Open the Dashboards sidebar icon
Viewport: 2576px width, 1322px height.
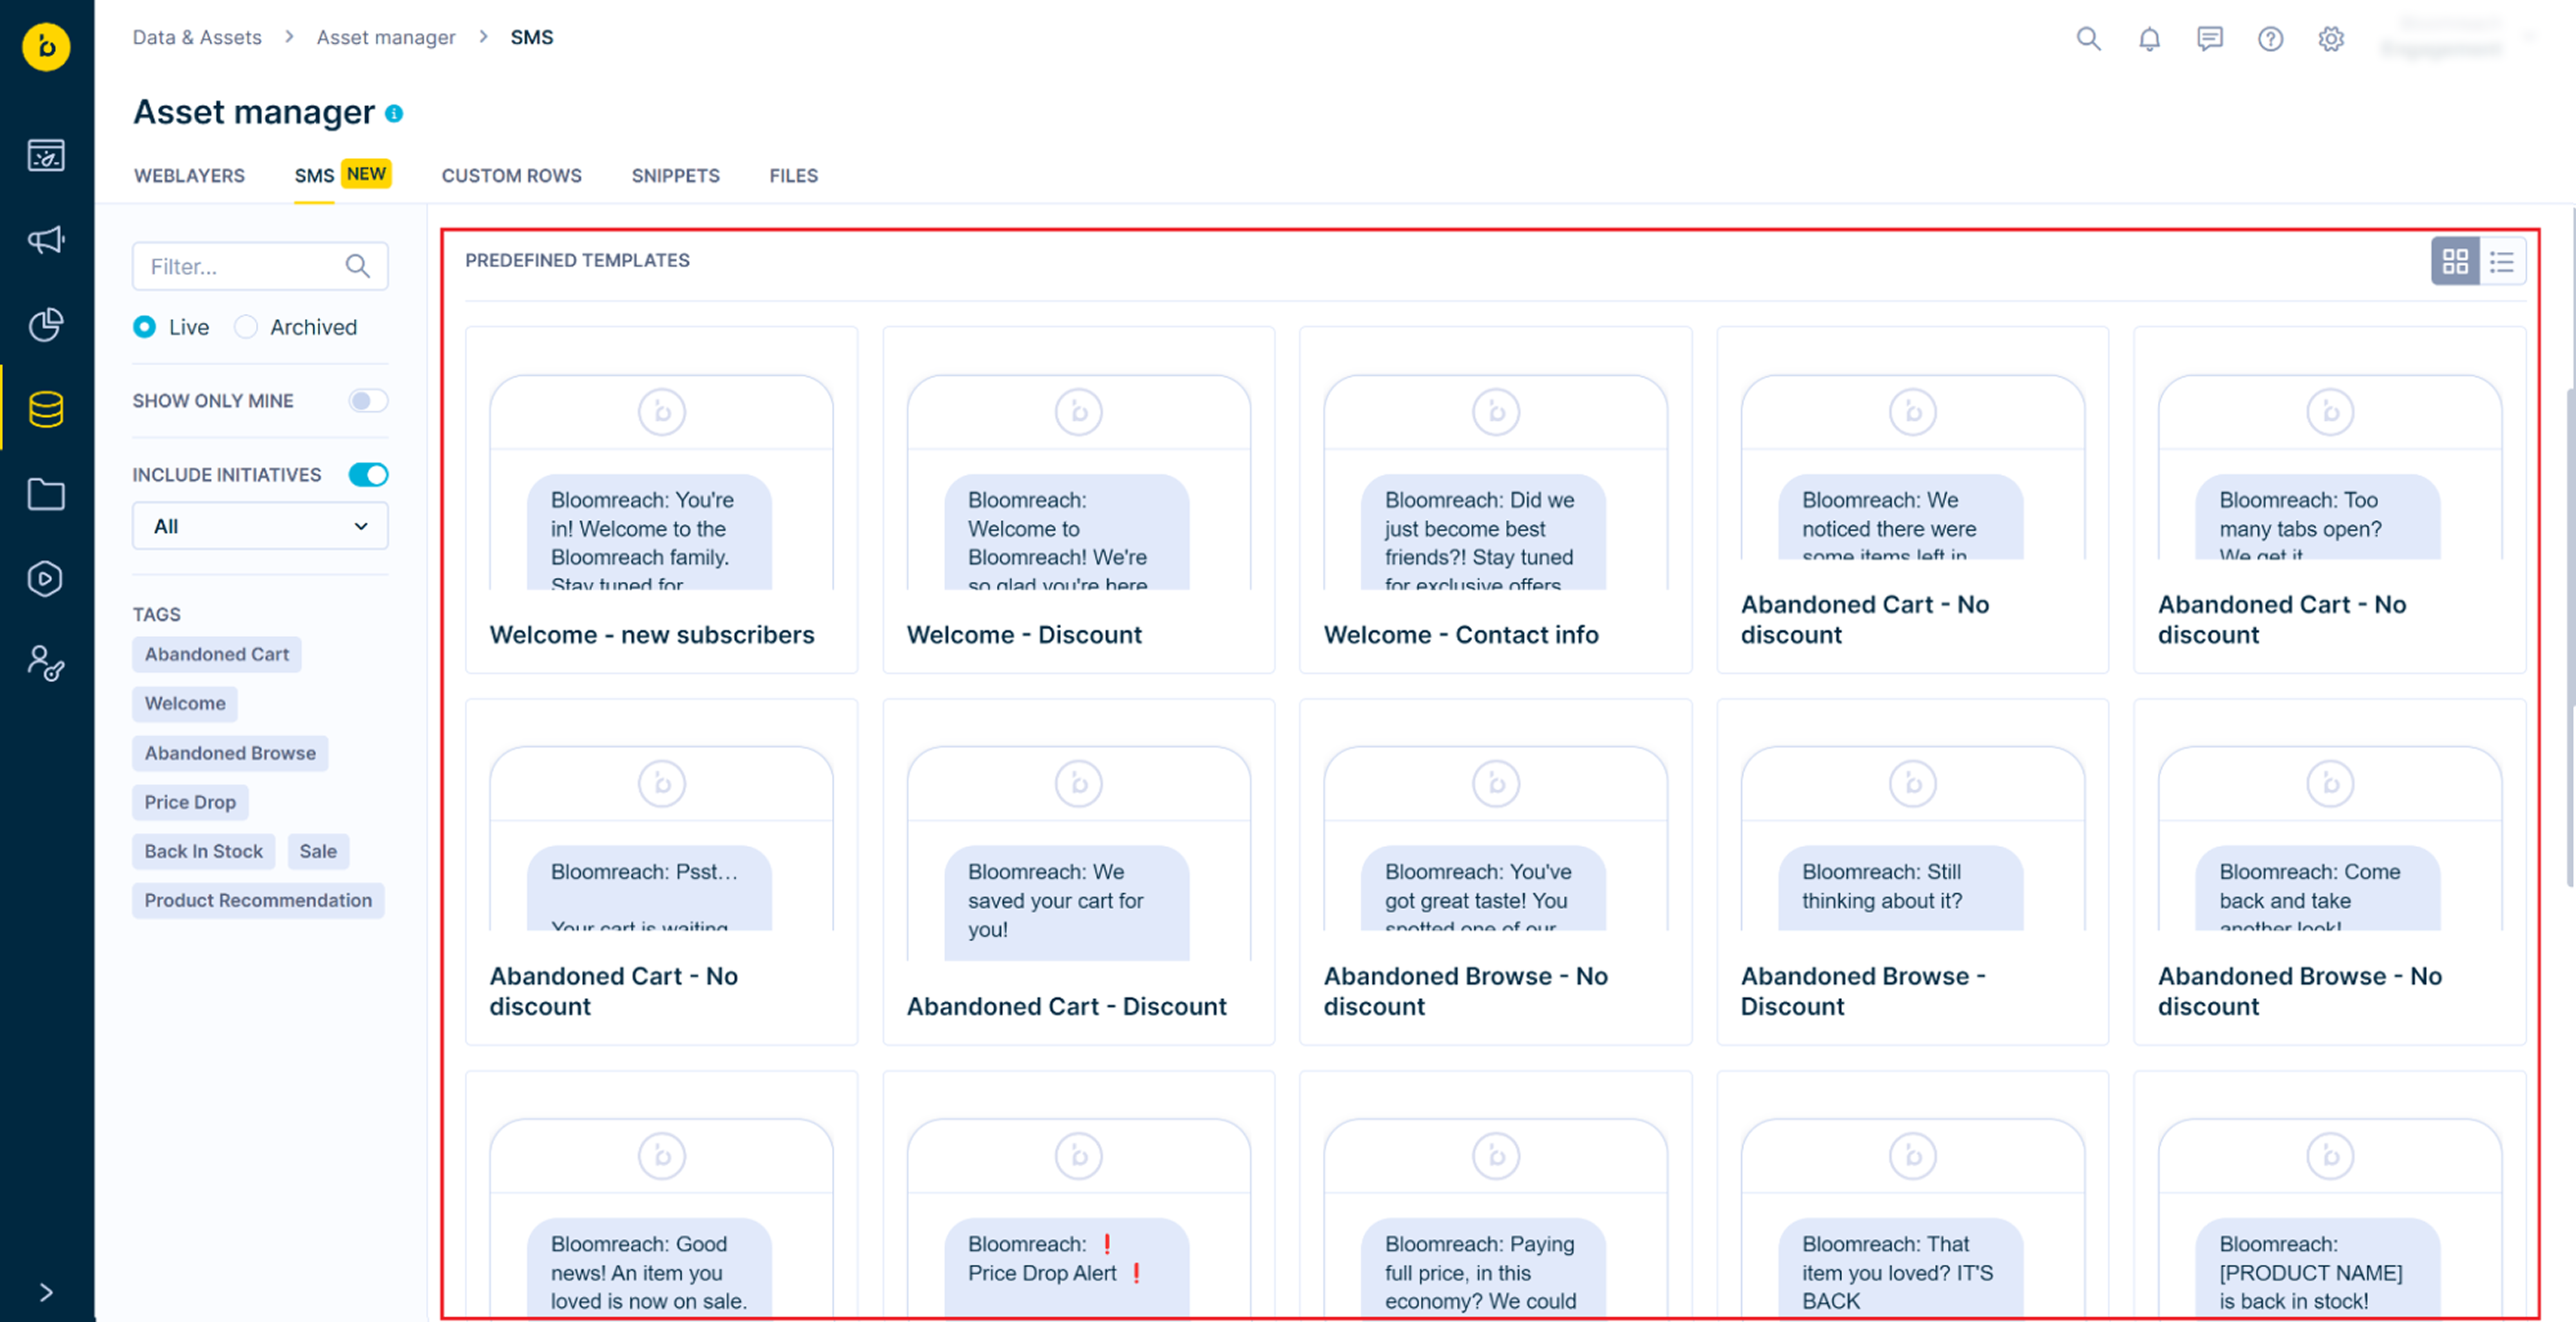coord(46,155)
